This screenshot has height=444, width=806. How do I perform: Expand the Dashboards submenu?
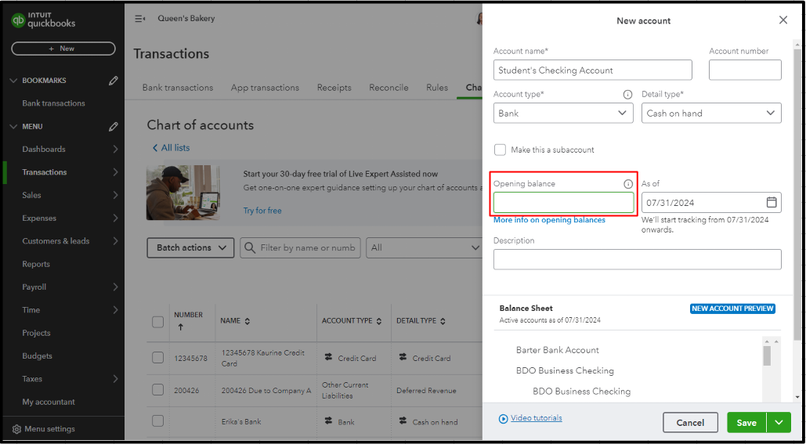coord(115,149)
